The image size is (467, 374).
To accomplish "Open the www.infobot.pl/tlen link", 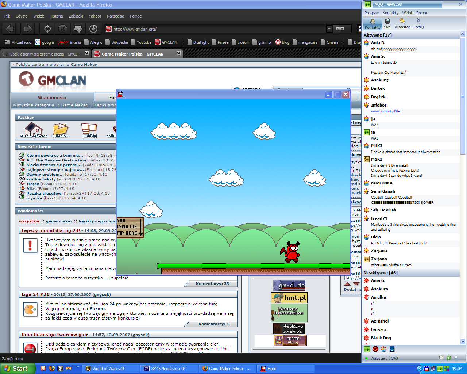I will [x=386, y=111].
